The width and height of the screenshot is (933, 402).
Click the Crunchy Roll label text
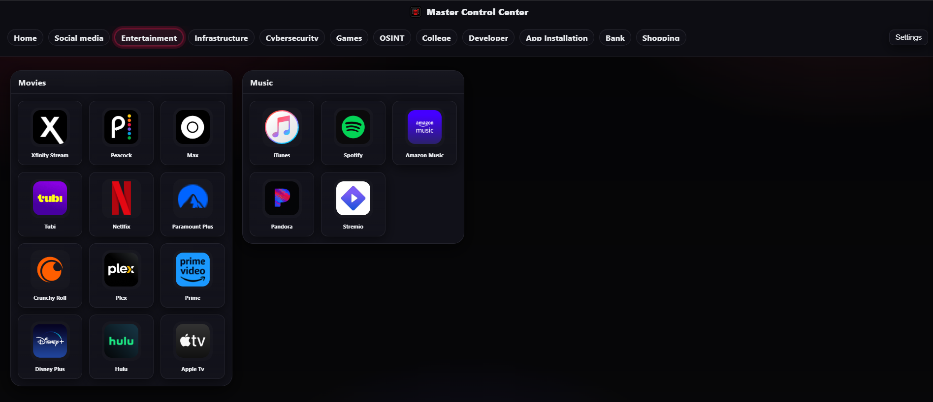click(x=50, y=298)
